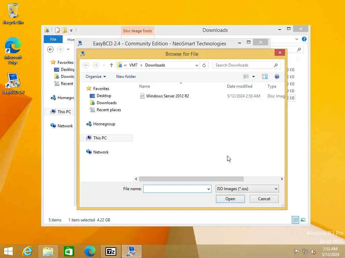
Task: Open File name history dropdown
Action: 208,189
